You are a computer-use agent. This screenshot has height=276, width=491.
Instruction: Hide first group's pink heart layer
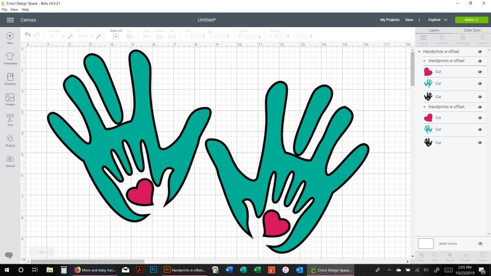click(x=480, y=72)
